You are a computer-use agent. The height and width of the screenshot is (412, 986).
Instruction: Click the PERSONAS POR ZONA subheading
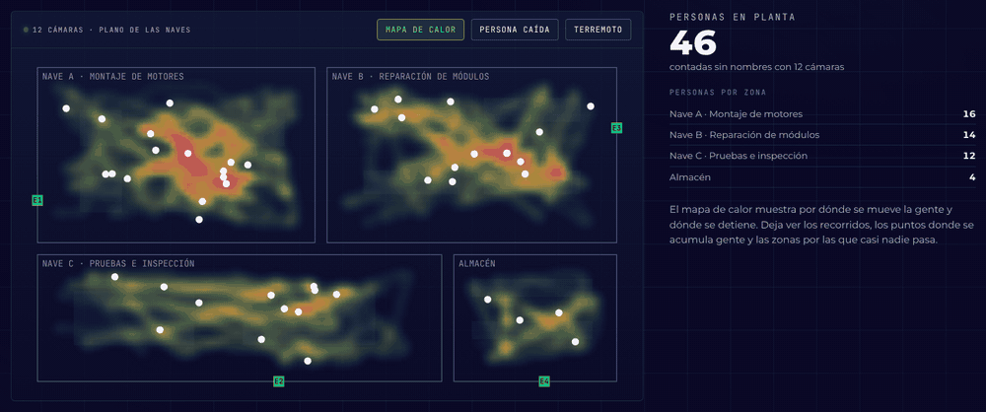tap(718, 93)
